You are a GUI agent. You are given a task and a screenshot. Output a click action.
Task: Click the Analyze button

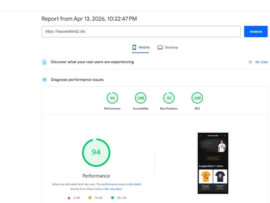pyautogui.click(x=256, y=31)
